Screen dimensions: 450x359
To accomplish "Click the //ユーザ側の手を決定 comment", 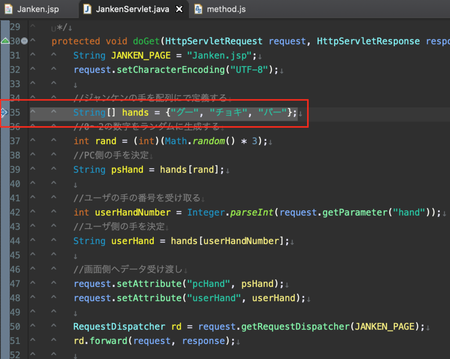I will [119, 227].
